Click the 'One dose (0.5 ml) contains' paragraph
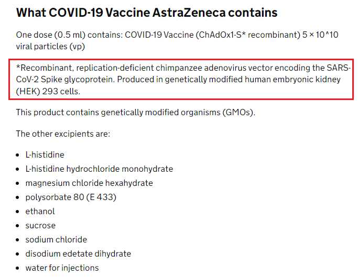The height and width of the screenshot is (277, 358). (177, 41)
